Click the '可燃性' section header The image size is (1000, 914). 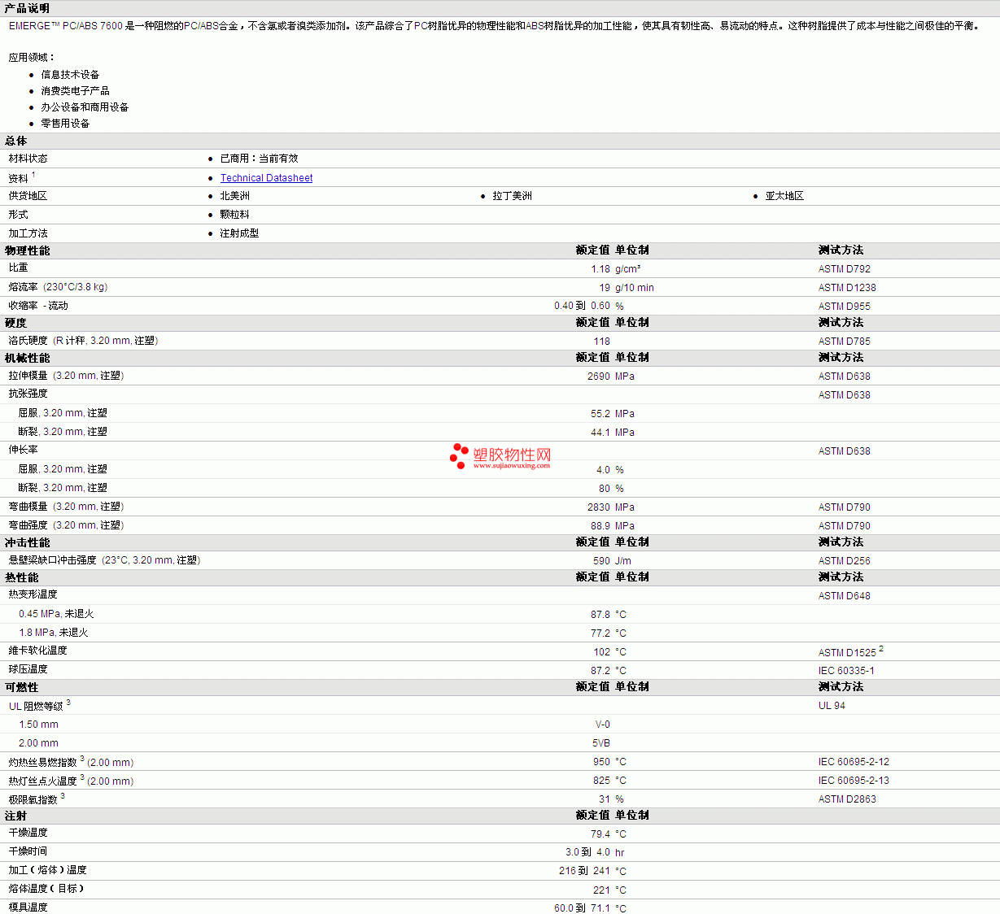coord(21,687)
